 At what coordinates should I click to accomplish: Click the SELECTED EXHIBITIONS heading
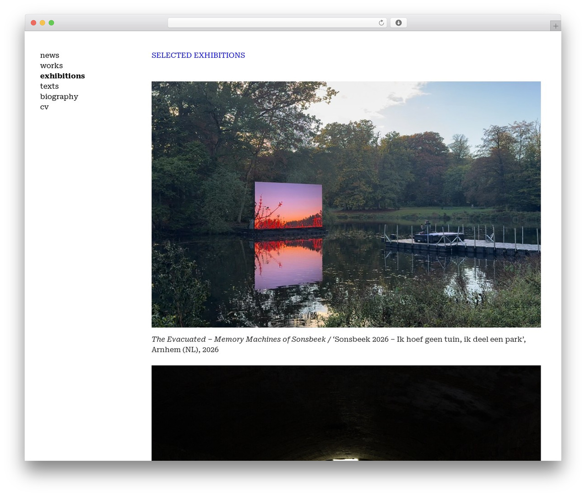pyautogui.click(x=198, y=55)
